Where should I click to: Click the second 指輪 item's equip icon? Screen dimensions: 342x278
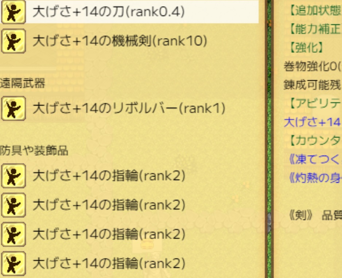(x=13, y=205)
